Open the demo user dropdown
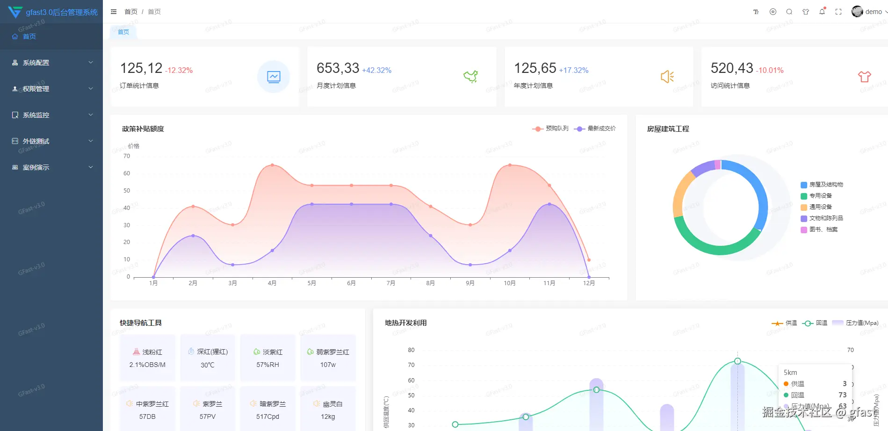Image resolution: width=888 pixels, height=431 pixels. (x=869, y=12)
